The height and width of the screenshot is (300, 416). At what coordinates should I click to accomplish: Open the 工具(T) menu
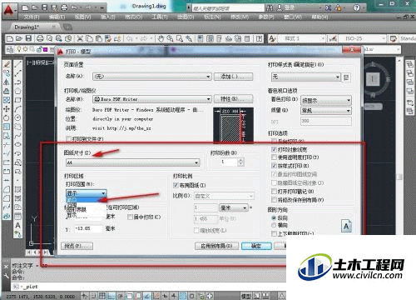point(160,17)
